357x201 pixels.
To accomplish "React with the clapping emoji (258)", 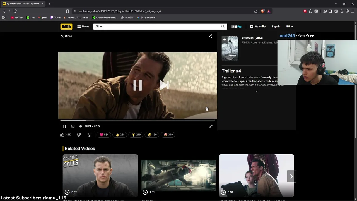I will (120, 135).
